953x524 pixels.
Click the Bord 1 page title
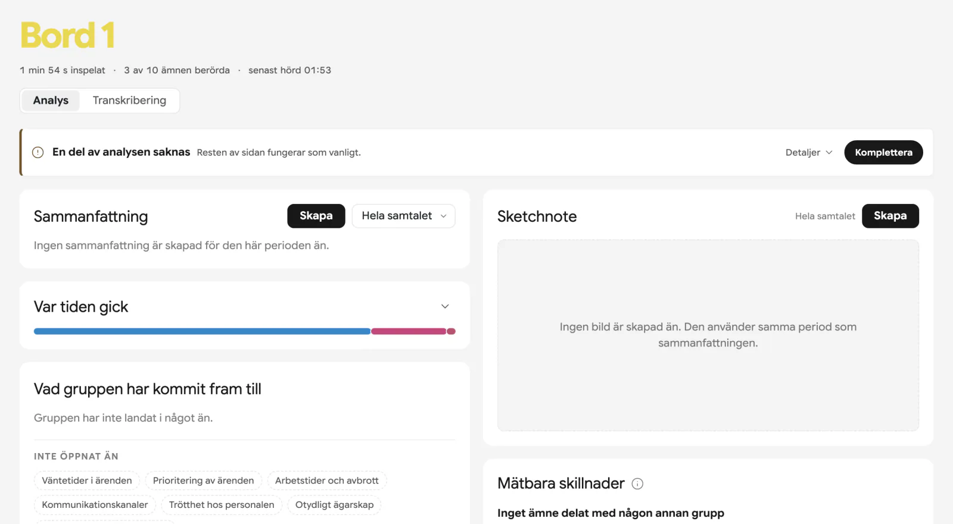(x=67, y=35)
